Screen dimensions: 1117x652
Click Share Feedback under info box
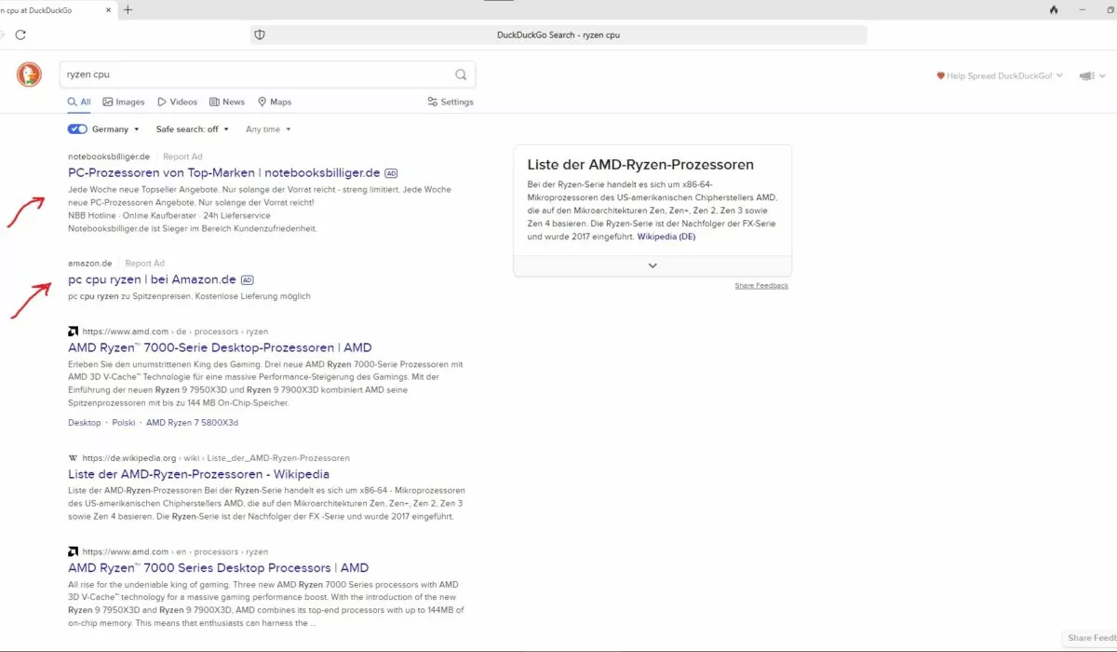(761, 286)
